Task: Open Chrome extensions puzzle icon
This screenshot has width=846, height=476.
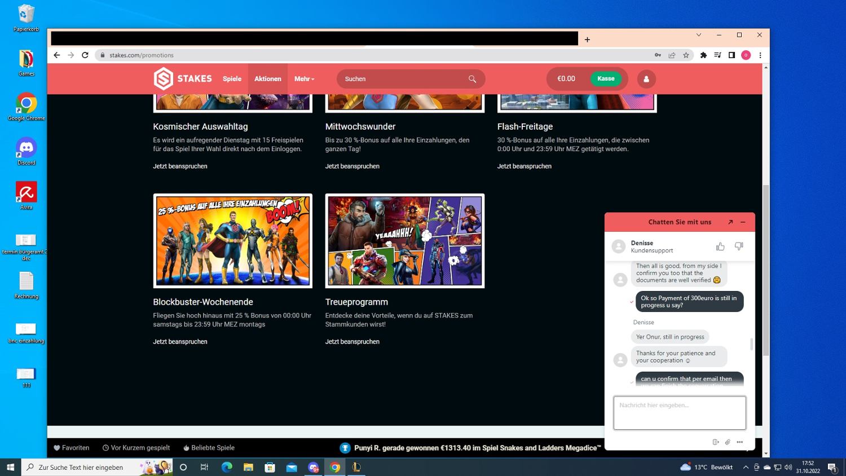Action: click(703, 55)
